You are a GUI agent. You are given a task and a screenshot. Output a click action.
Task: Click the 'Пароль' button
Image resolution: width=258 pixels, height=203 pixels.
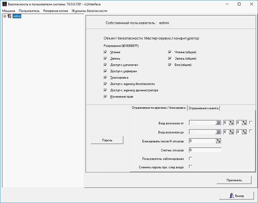[x=107, y=140]
